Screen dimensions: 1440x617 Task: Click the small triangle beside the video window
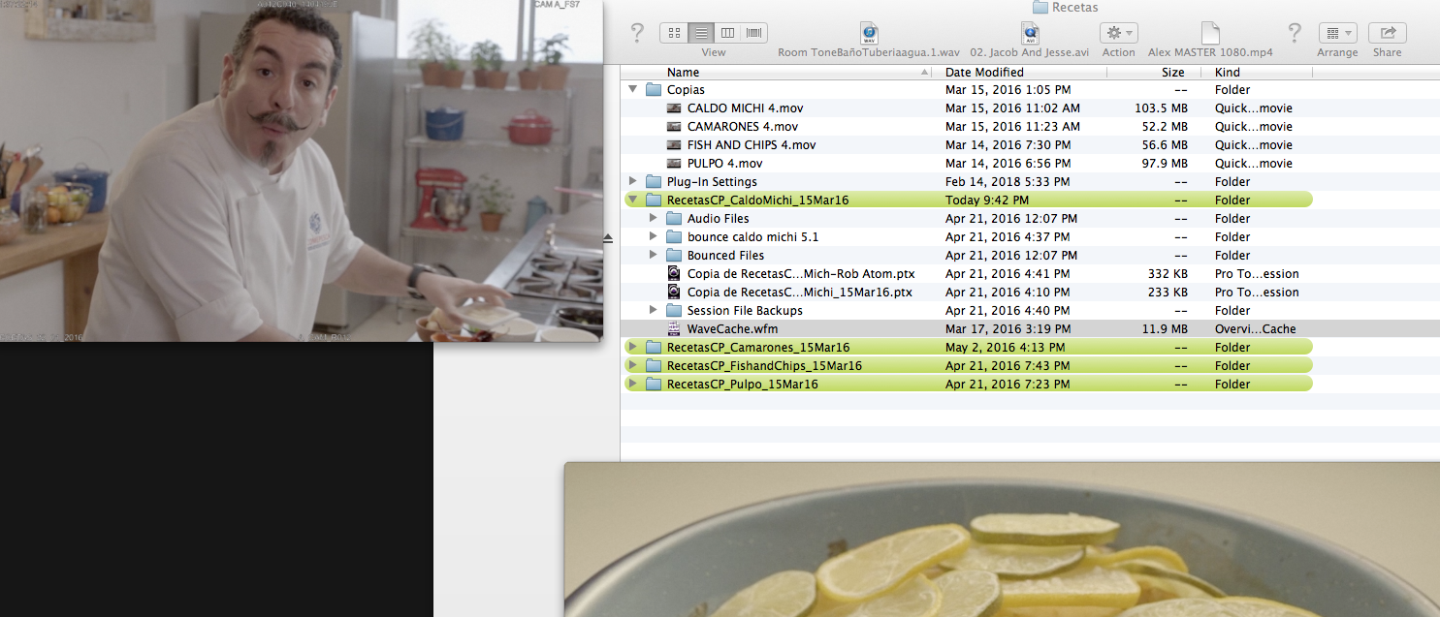[609, 237]
